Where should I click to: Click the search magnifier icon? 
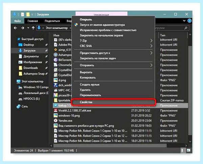coord(186,28)
